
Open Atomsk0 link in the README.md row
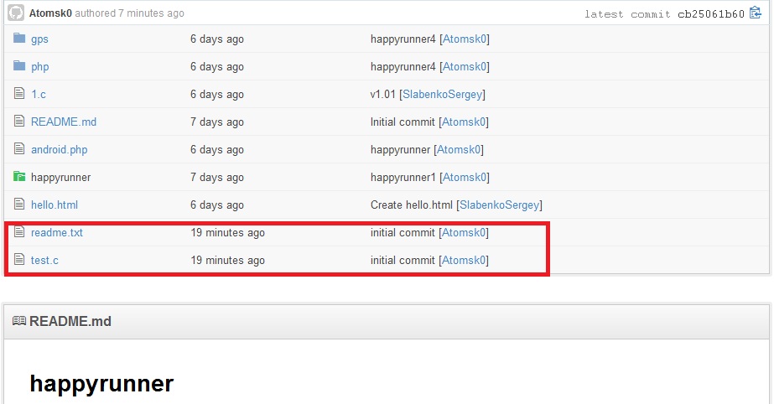coord(464,122)
